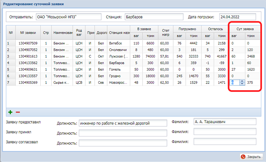The height and width of the screenshot is (162, 266).
Task: Select order number 1304907509
Action: (x=28, y=43)
